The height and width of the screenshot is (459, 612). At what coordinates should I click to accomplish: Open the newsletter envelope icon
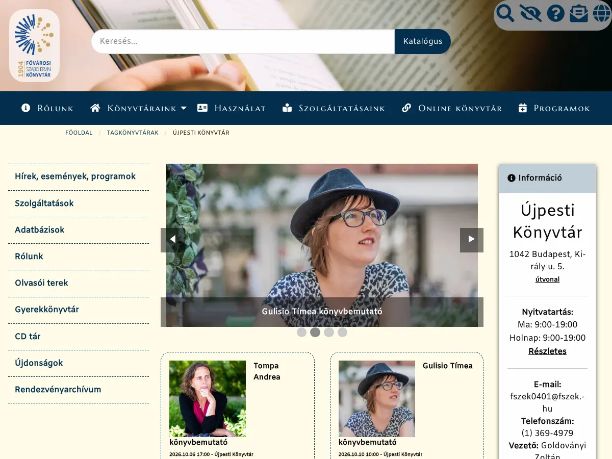[x=578, y=13]
